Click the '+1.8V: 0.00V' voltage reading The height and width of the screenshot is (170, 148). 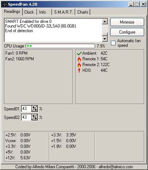(63, 146)
